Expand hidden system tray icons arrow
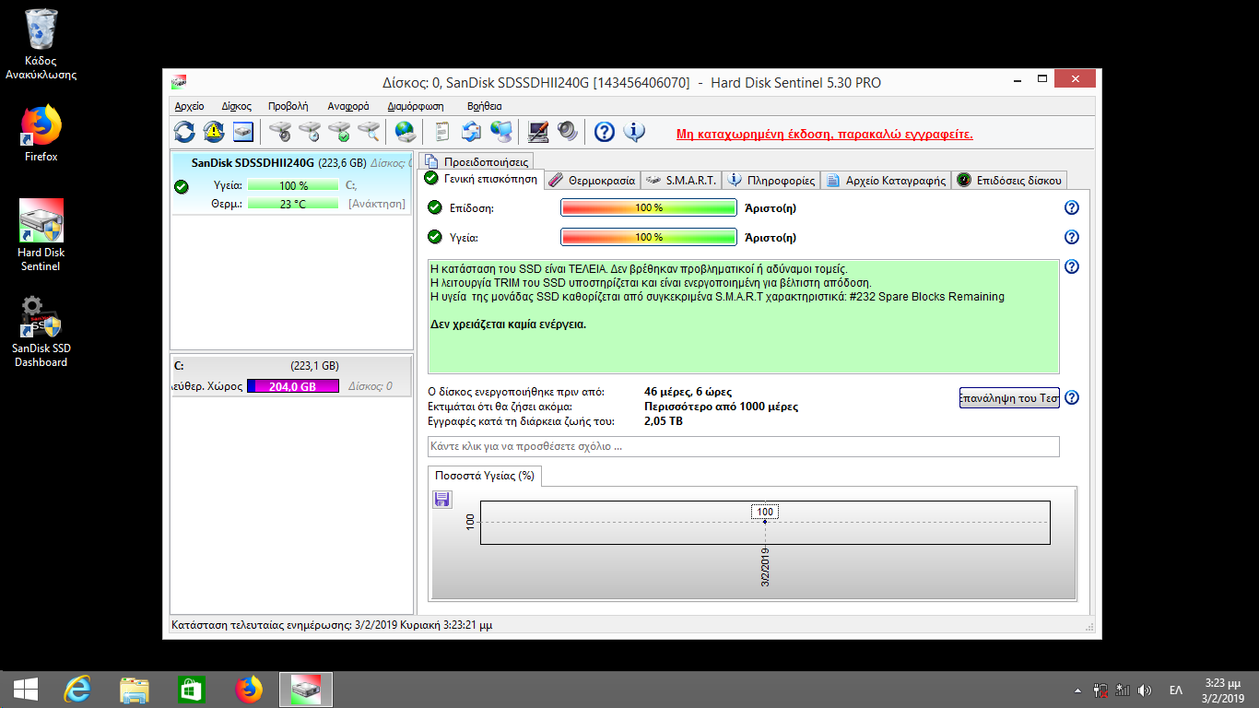This screenshot has width=1259, height=708. 1078,690
